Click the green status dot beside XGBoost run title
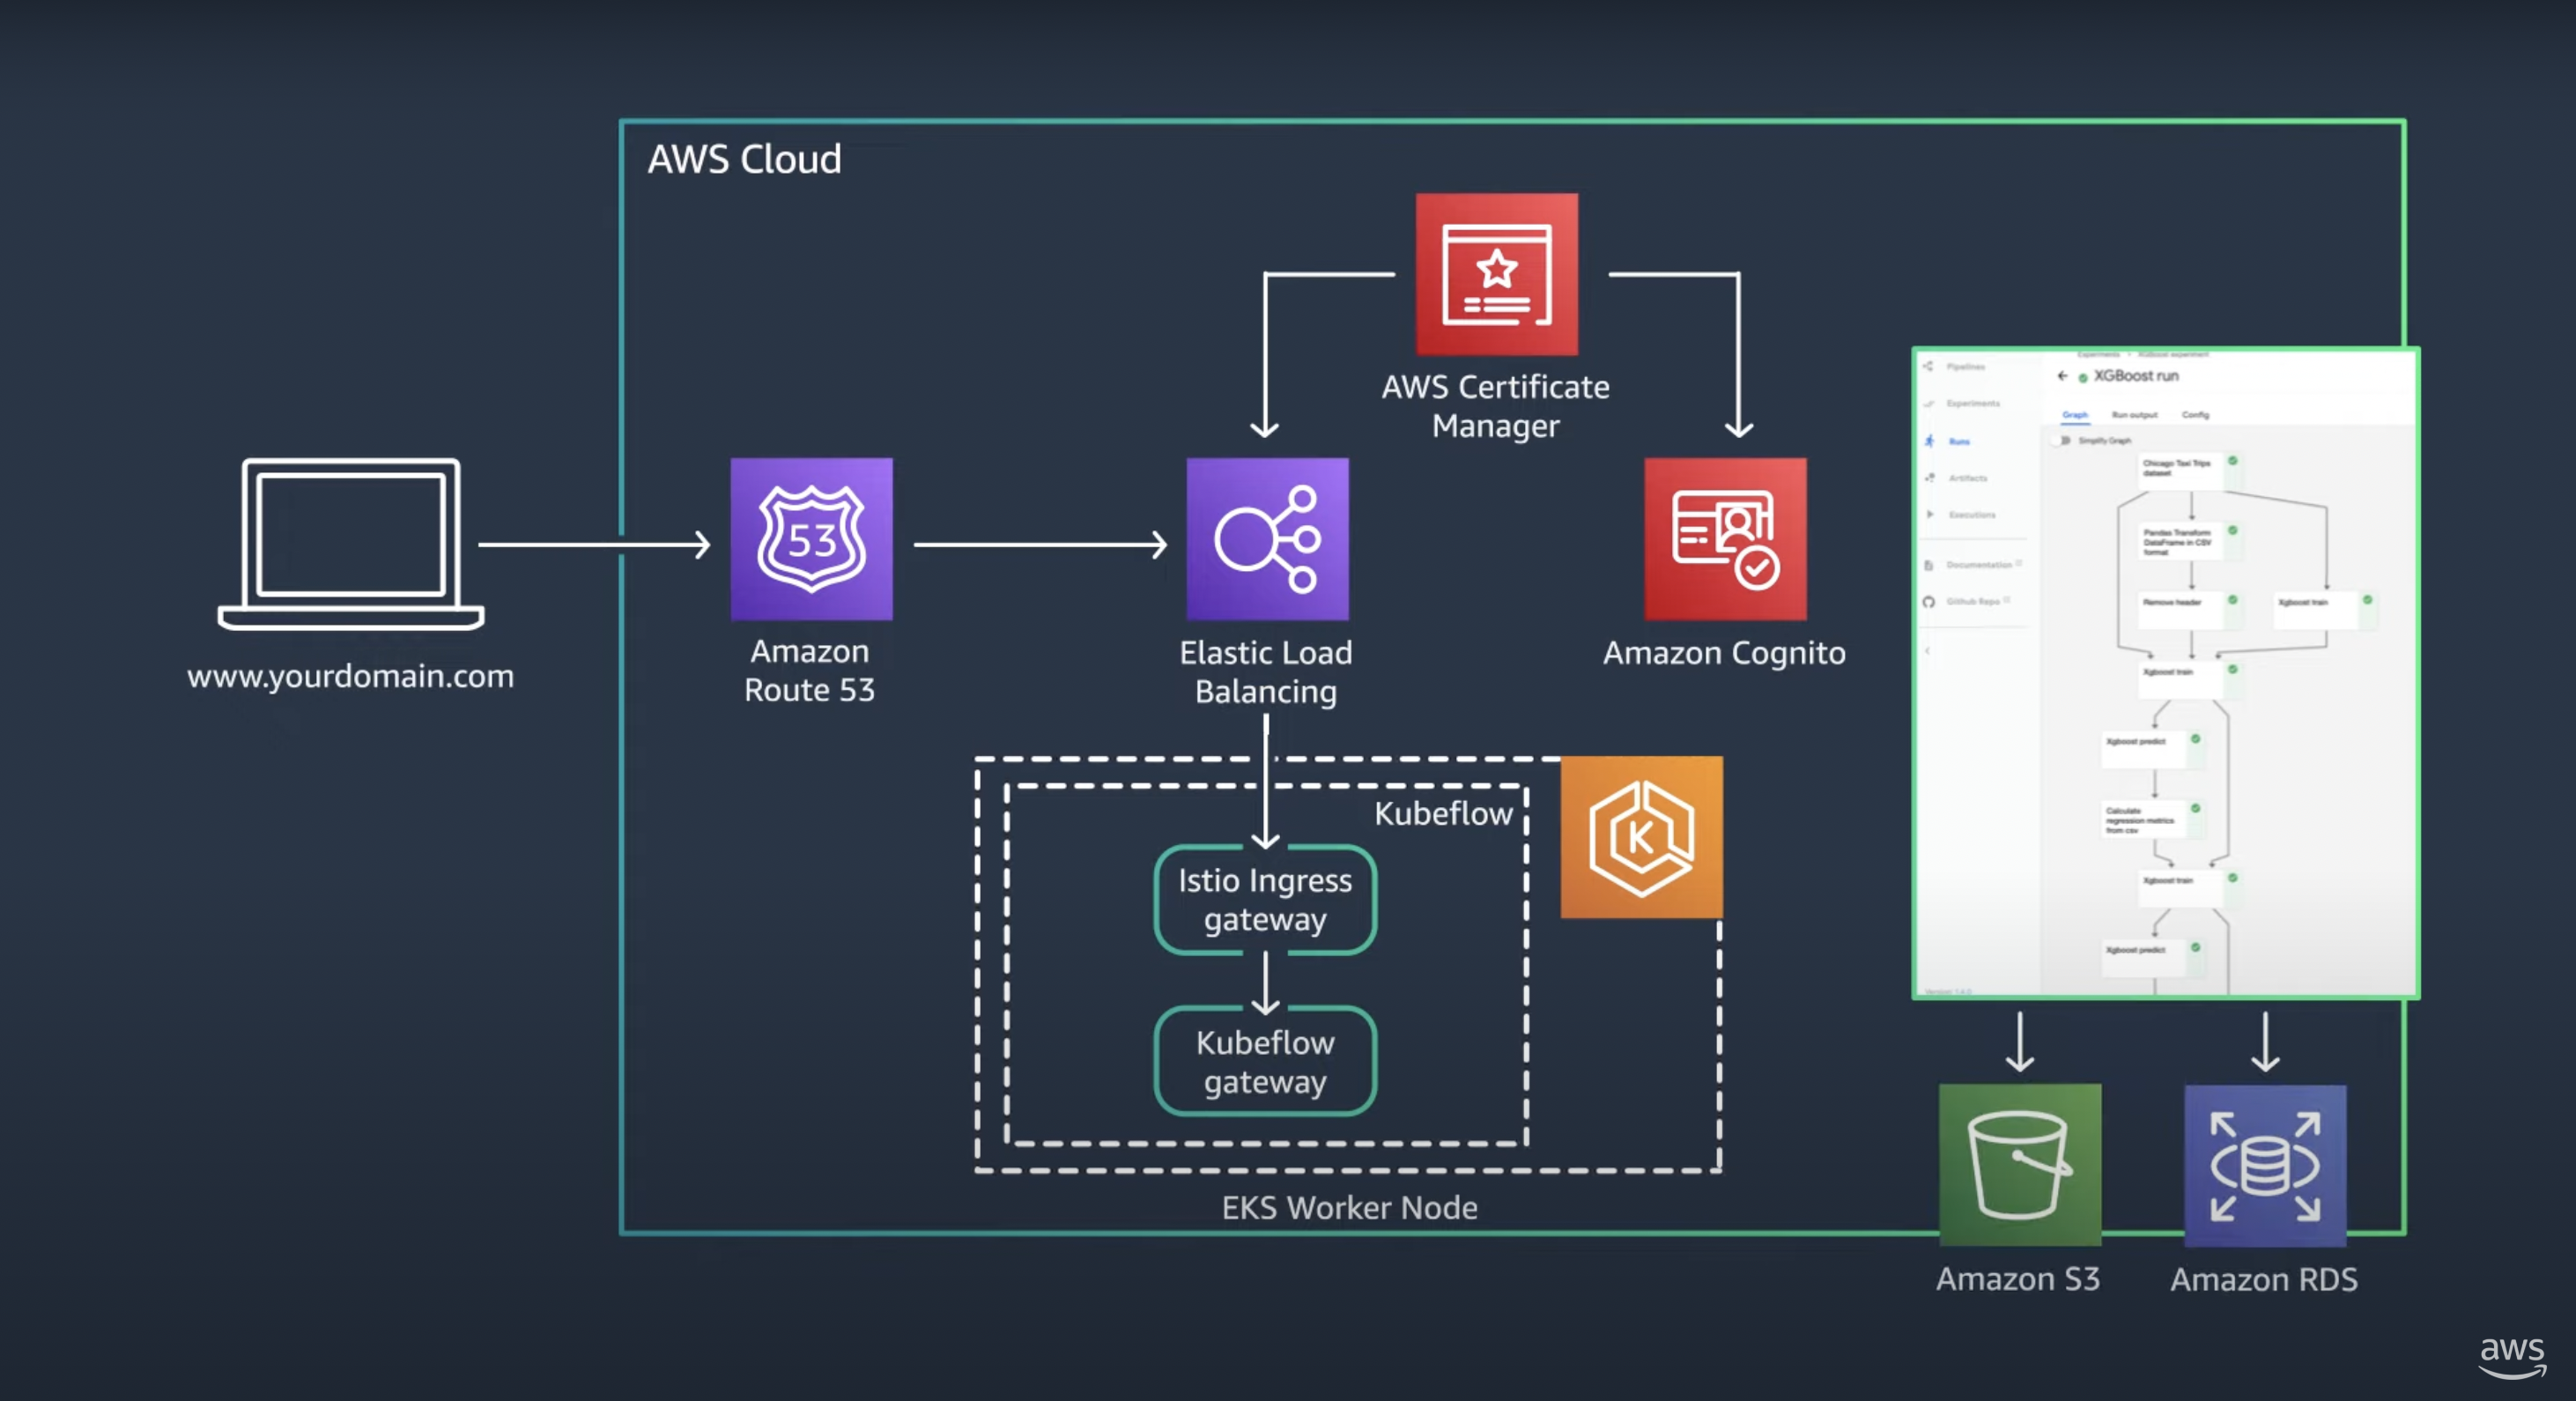The height and width of the screenshot is (1401, 2576). 2083,378
